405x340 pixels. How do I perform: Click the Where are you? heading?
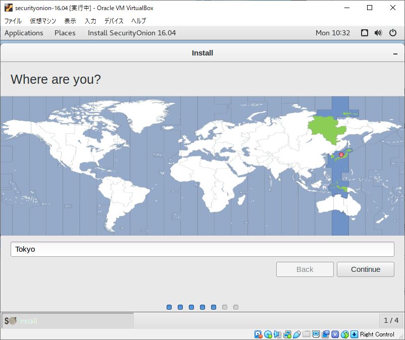[x=56, y=79]
